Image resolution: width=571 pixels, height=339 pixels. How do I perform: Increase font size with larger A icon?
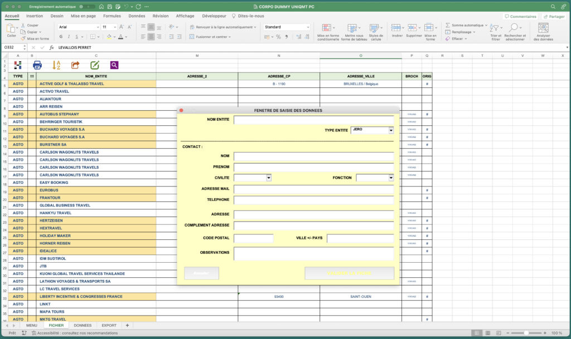coord(121,27)
